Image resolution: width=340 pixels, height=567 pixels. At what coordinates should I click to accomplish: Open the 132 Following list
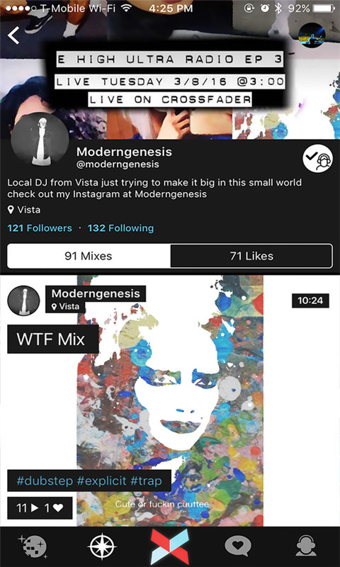[x=120, y=228]
